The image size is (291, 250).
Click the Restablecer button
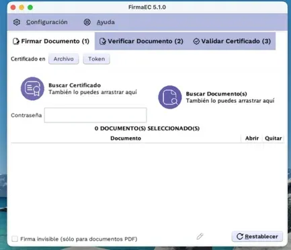point(257,237)
